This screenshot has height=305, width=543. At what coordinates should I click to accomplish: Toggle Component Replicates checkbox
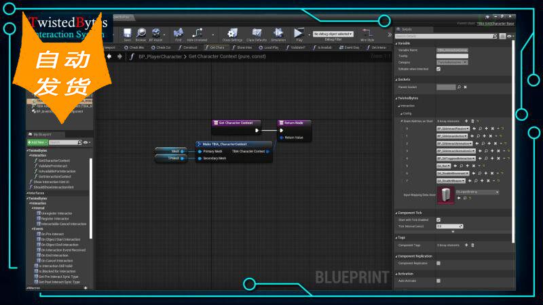(x=438, y=263)
